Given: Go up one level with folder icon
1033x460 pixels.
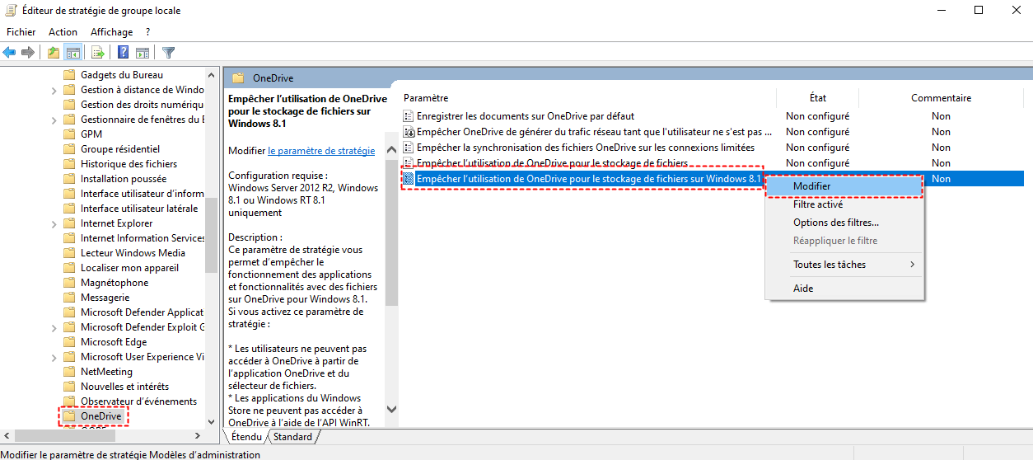Looking at the screenshot, I should coord(54,53).
